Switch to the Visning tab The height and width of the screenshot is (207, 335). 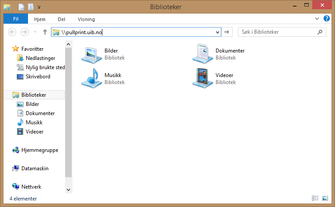click(86, 19)
